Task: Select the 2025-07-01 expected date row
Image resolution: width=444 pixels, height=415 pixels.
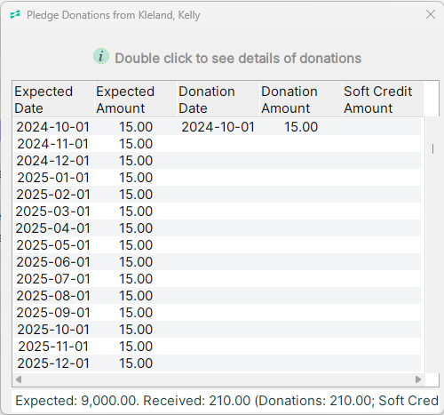Action: [217, 279]
